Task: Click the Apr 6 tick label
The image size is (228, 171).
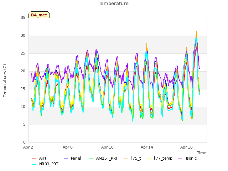Action: 68,147
